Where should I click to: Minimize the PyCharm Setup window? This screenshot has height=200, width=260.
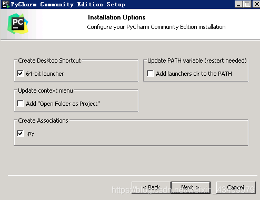pyautogui.click(x=238, y=4)
